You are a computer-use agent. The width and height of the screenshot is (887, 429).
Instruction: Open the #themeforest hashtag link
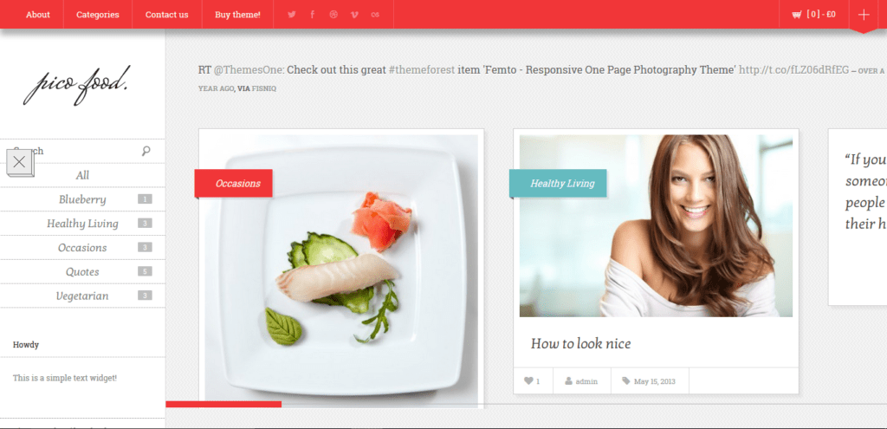[x=422, y=70]
